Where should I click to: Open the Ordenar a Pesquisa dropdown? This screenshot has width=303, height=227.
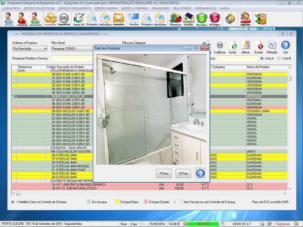click(30, 49)
